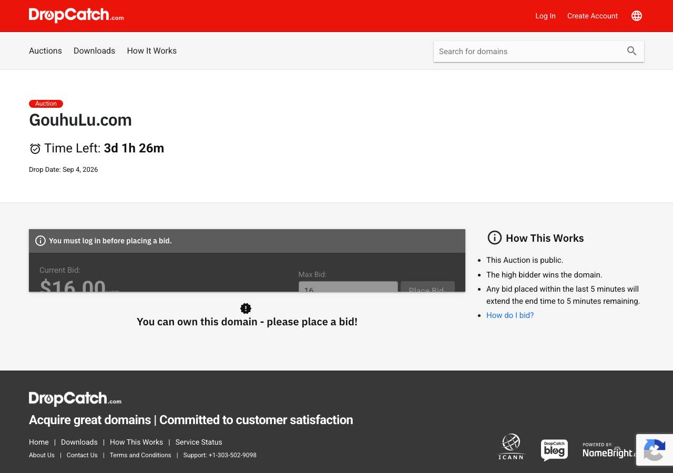Click the Downloads footer link
673x473 pixels.
79,442
